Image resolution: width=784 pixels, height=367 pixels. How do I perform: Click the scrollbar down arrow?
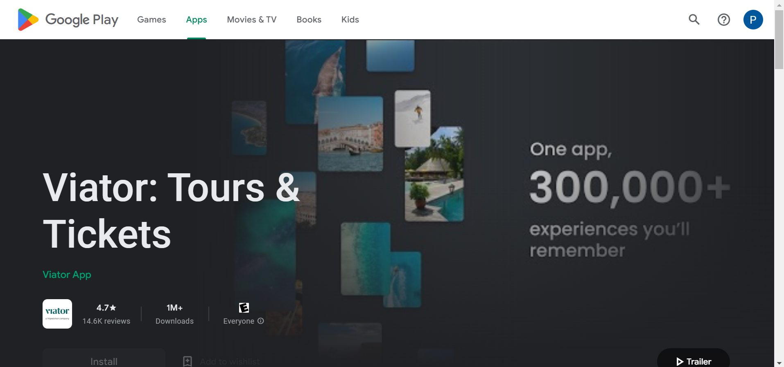pyautogui.click(x=779, y=363)
